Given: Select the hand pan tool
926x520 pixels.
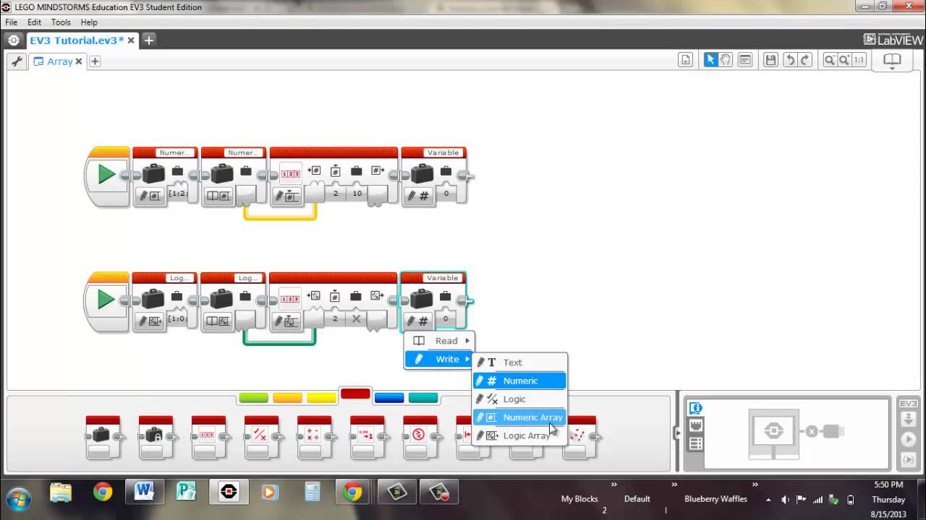Looking at the screenshot, I should [x=726, y=60].
